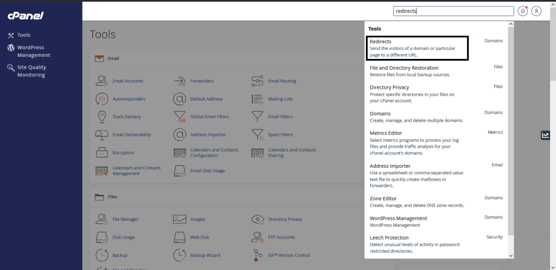Screen dimensions: 556x270
Task: Open the File Manager link
Action: (x=125, y=219)
